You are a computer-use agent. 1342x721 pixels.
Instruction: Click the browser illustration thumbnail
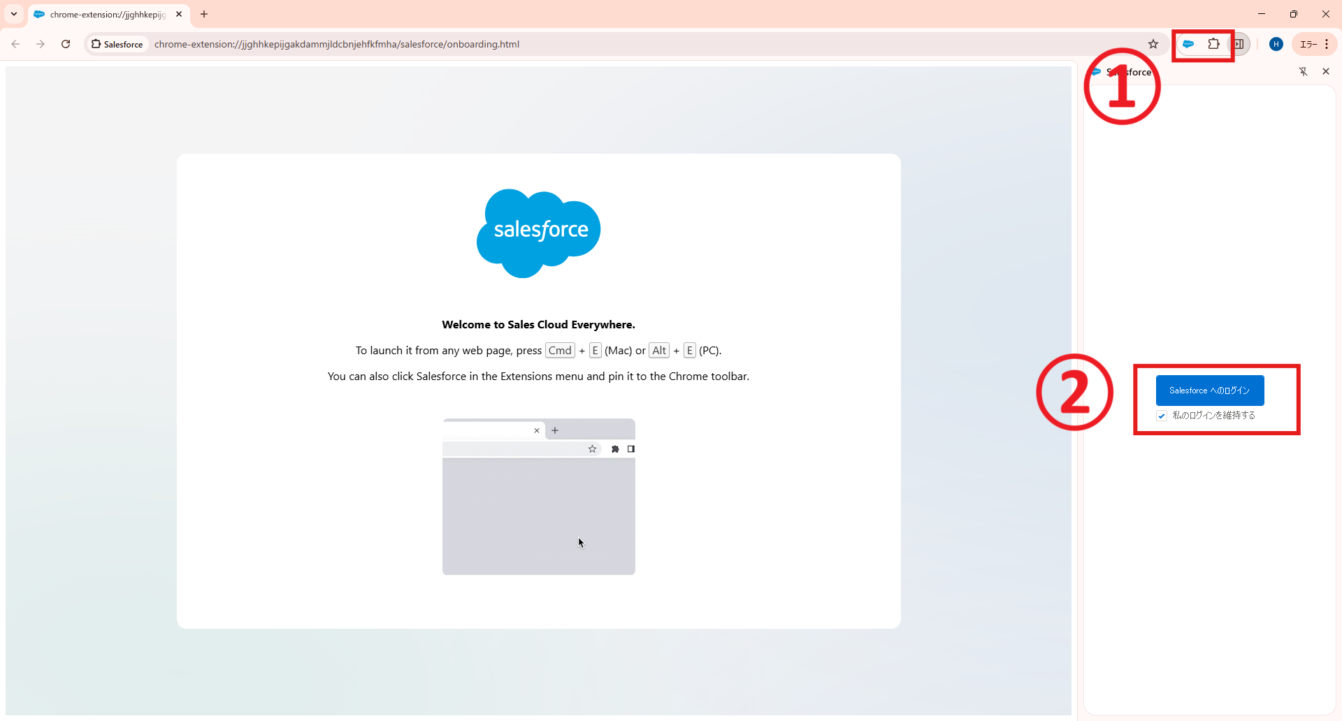pos(539,497)
